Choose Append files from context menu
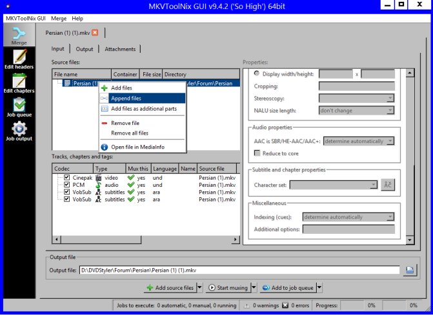433x315 pixels. click(x=143, y=99)
